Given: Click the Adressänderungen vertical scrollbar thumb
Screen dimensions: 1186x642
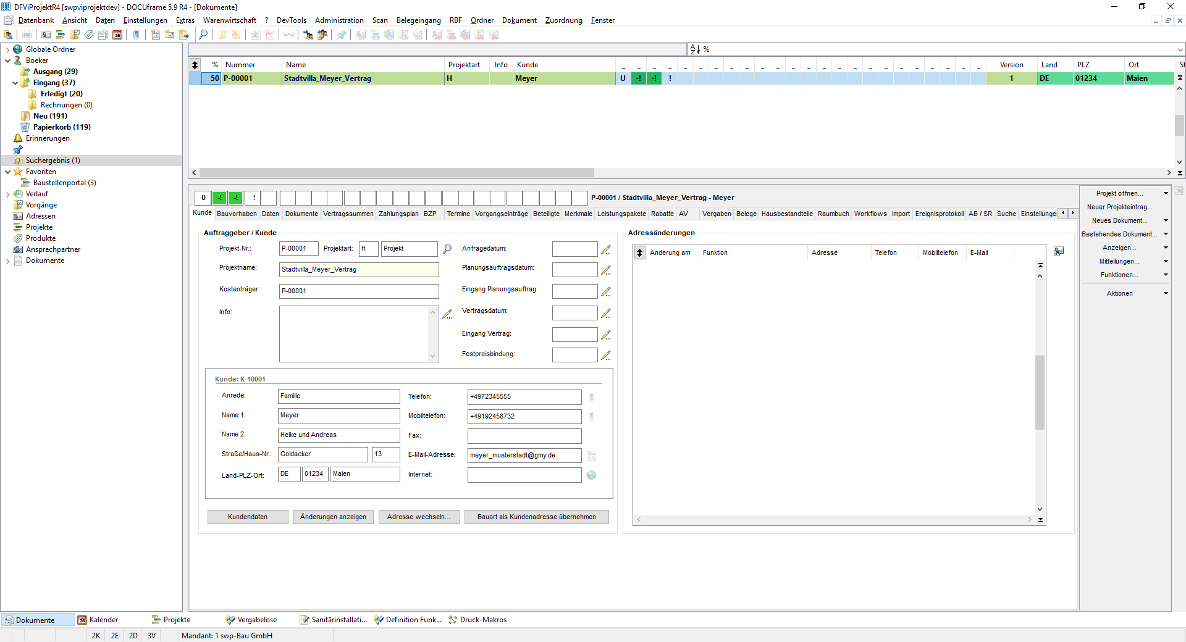Looking at the screenshot, I should (1040, 393).
